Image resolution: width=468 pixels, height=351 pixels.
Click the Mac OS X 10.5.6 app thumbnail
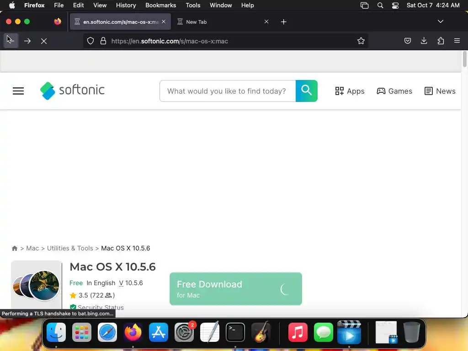pyautogui.click(x=37, y=285)
